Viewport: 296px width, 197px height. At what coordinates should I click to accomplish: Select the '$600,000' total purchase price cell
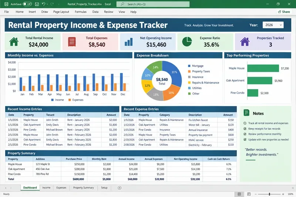coord(74,179)
